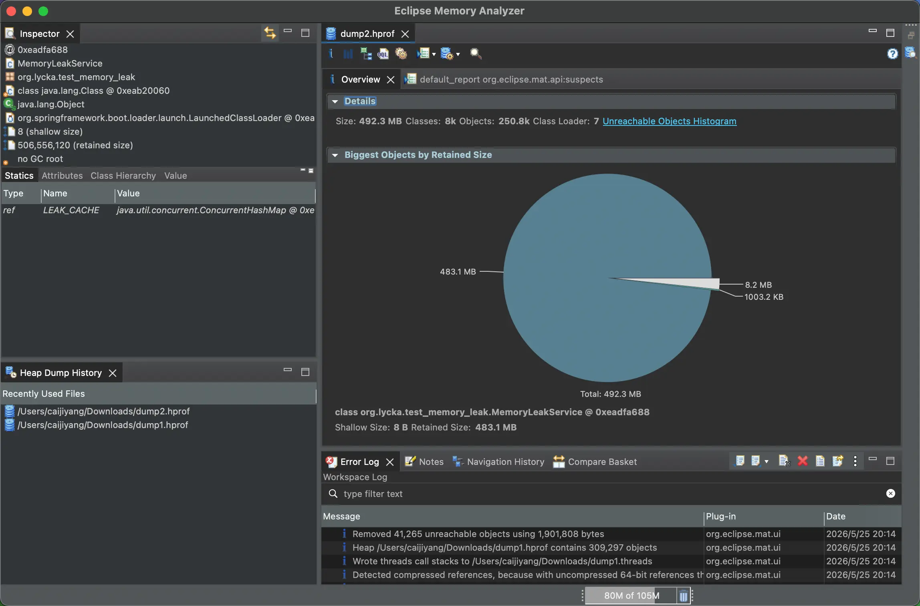Switch to the Notes tab
Screen dimensions: 920x606
(425, 462)
